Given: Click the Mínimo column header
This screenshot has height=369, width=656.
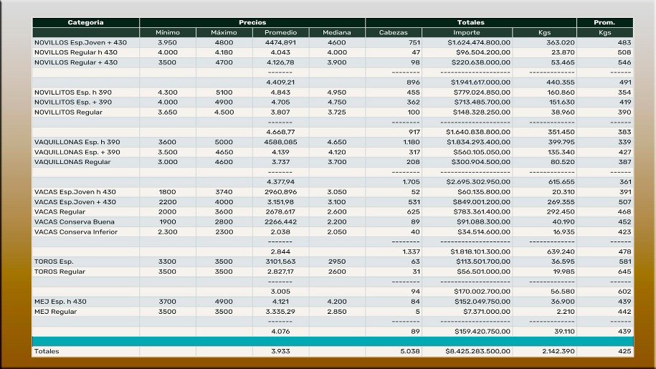Looking at the screenshot, I should [167, 33].
